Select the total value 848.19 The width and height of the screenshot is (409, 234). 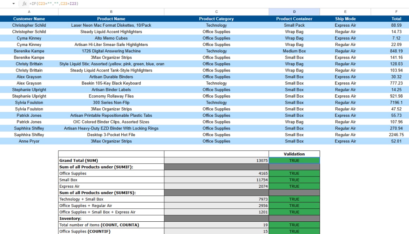pyautogui.click(x=396, y=51)
